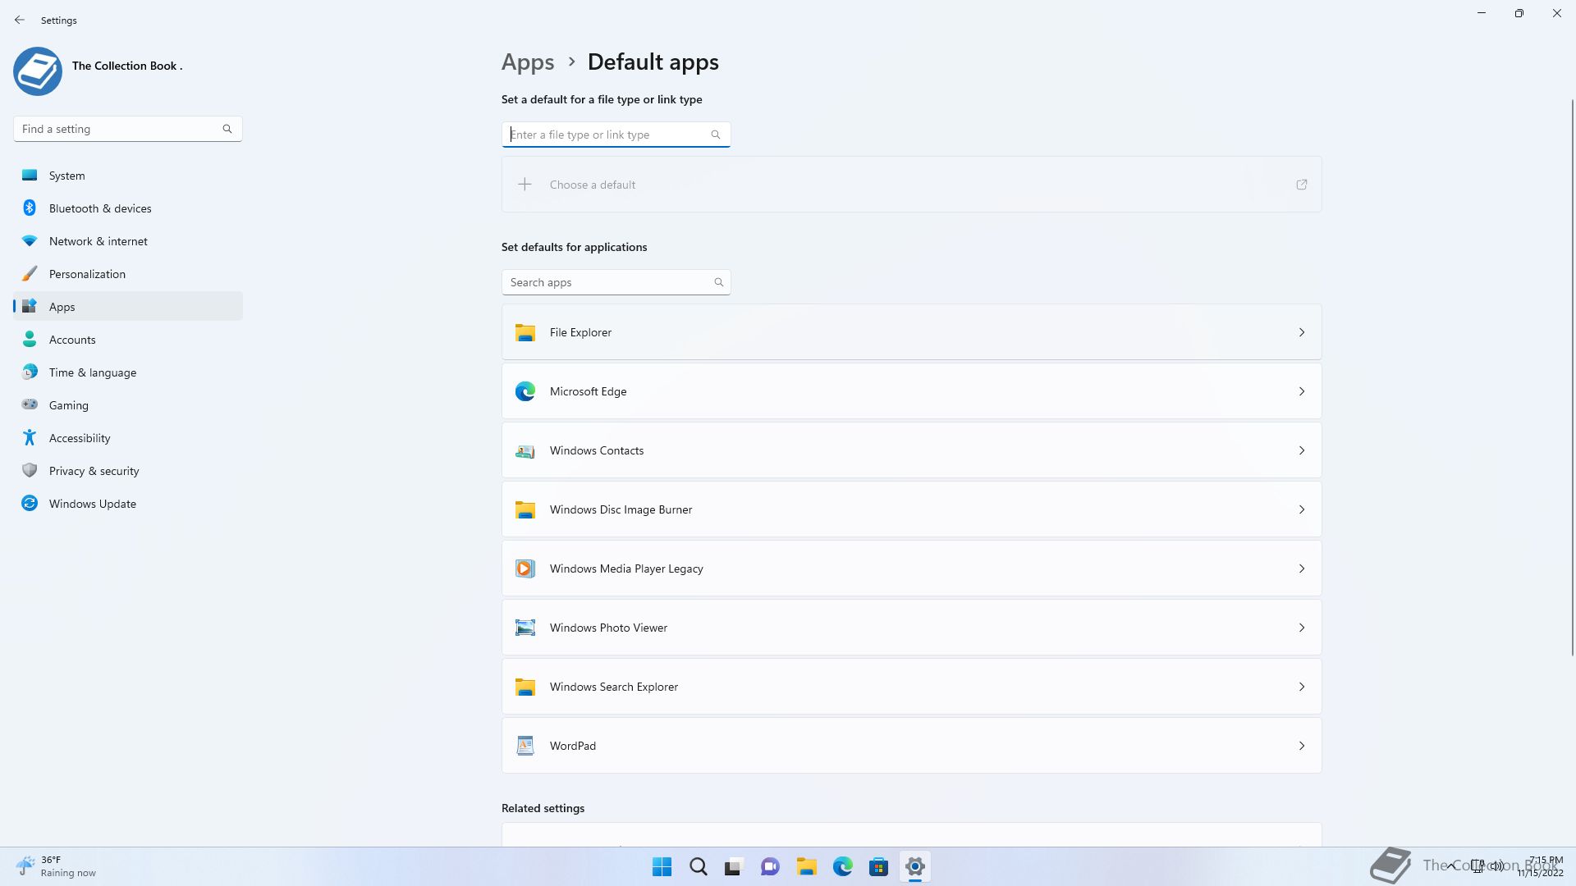Click the Settings gear on the taskbar
The height and width of the screenshot is (886, 1576).
coord(914,866)
